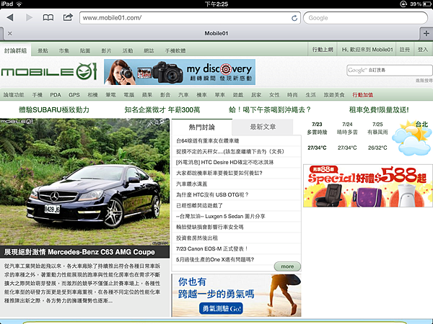Open the 7/23 Canon EOS-M topic
Image resolution: width=433 pixels, height=324 pixels.
[x=211, y=249]
